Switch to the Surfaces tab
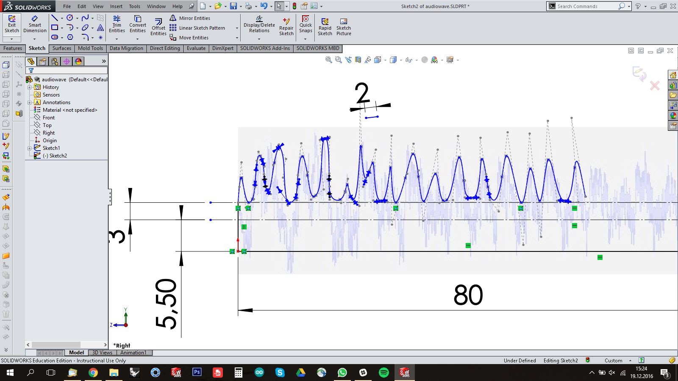This screenshot has height=381, width=678. pyautogui.click(x=61, y=48)
